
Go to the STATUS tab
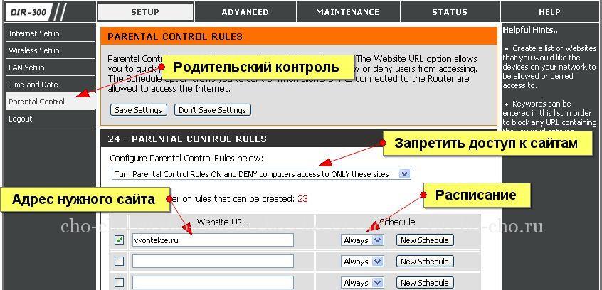449,12
